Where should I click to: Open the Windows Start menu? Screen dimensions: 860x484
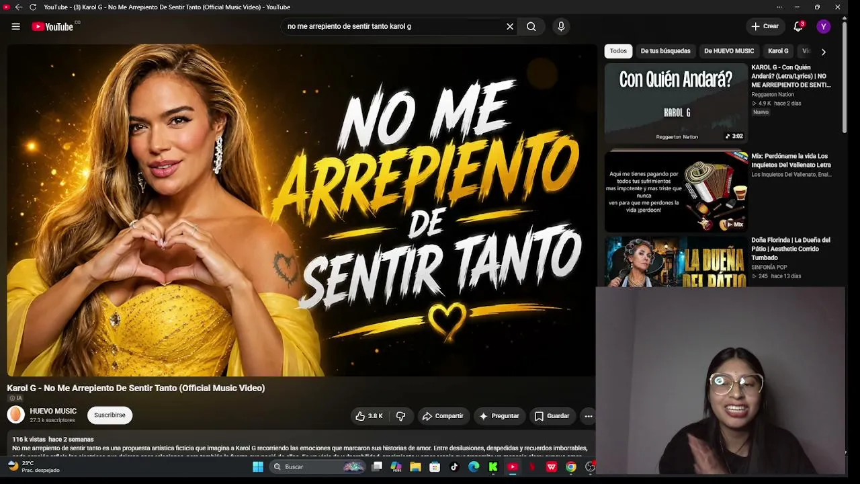[258, 467]
